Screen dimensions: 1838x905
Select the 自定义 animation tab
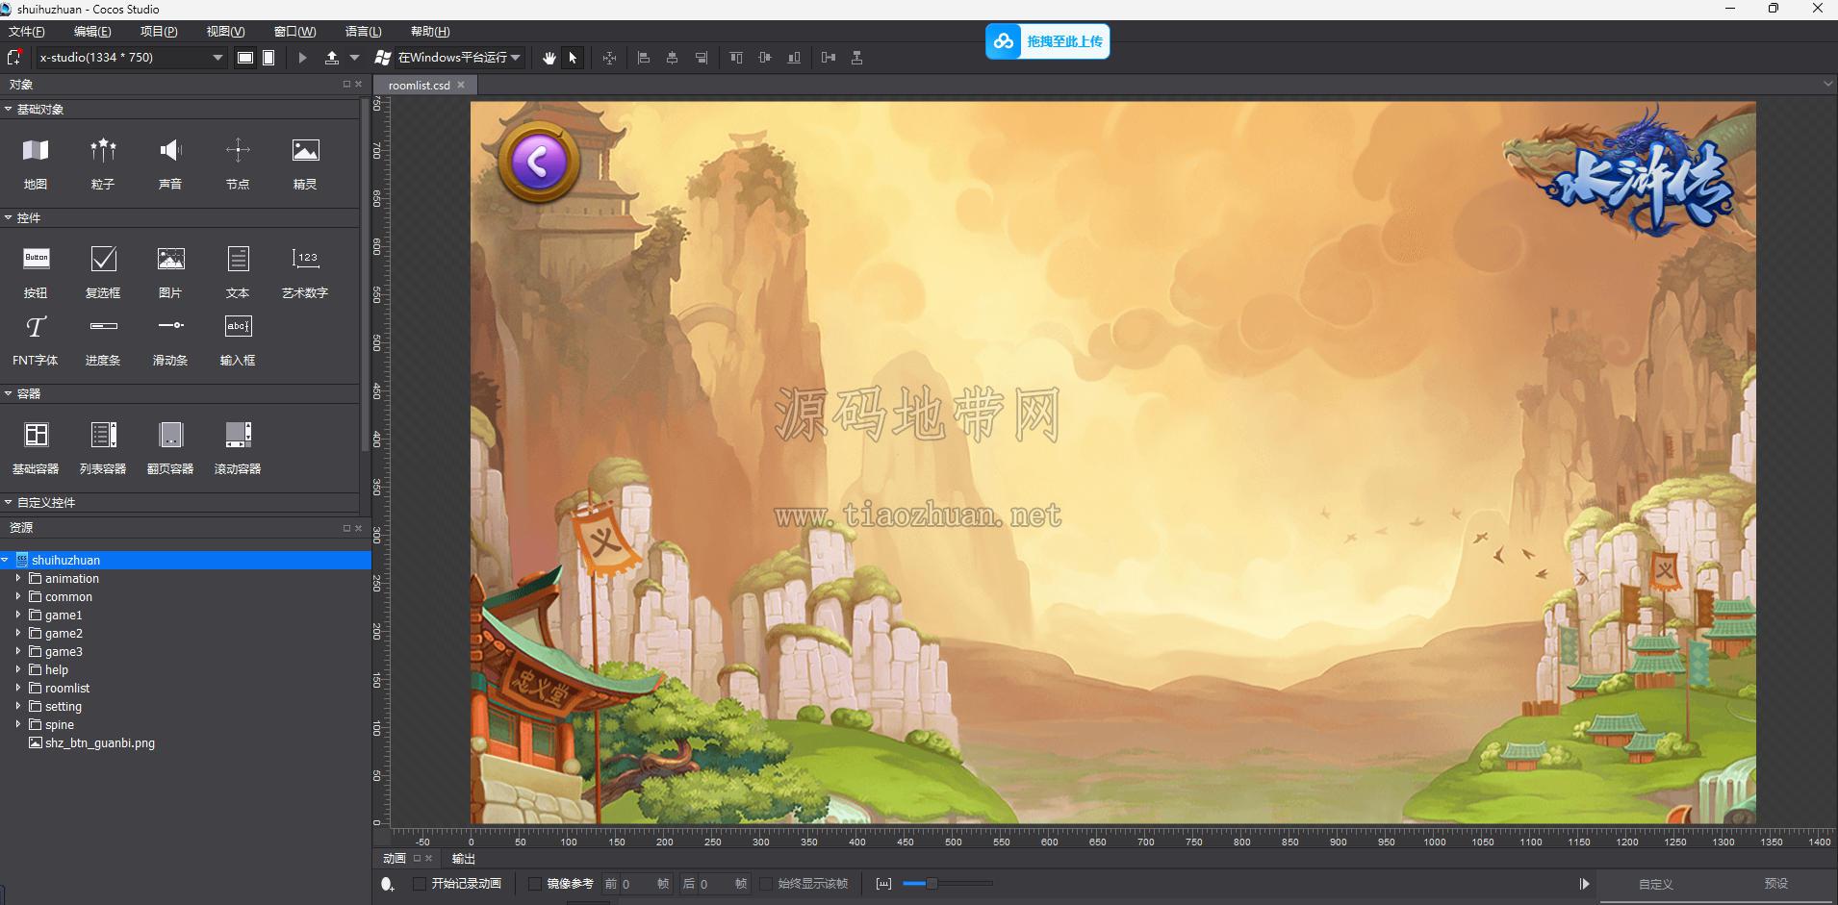point(1656,884)
